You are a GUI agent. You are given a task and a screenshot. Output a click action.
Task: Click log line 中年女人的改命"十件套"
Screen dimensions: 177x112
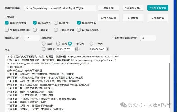(27, 102)
